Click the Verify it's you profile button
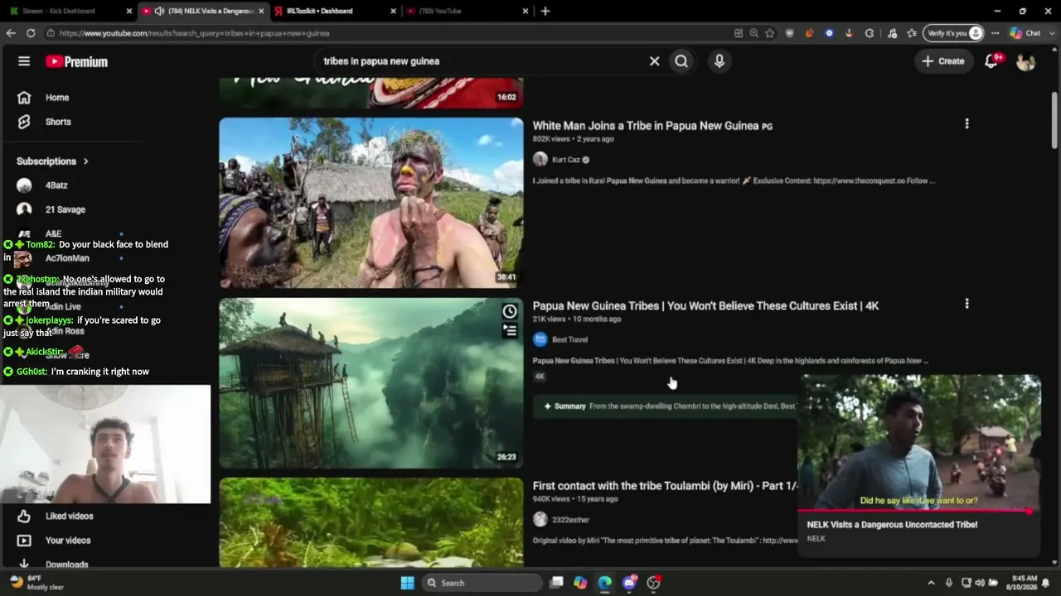 953,33
